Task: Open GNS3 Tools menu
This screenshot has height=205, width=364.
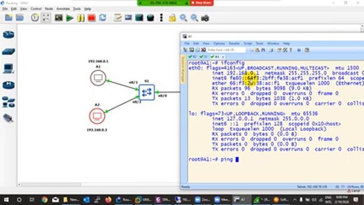Action: tap(77, 9)
